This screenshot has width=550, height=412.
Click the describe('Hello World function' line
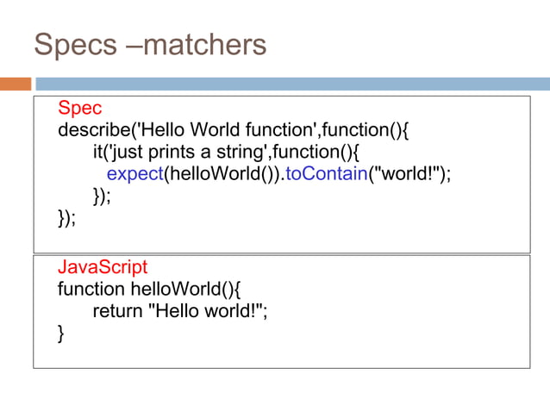[234, 130]
